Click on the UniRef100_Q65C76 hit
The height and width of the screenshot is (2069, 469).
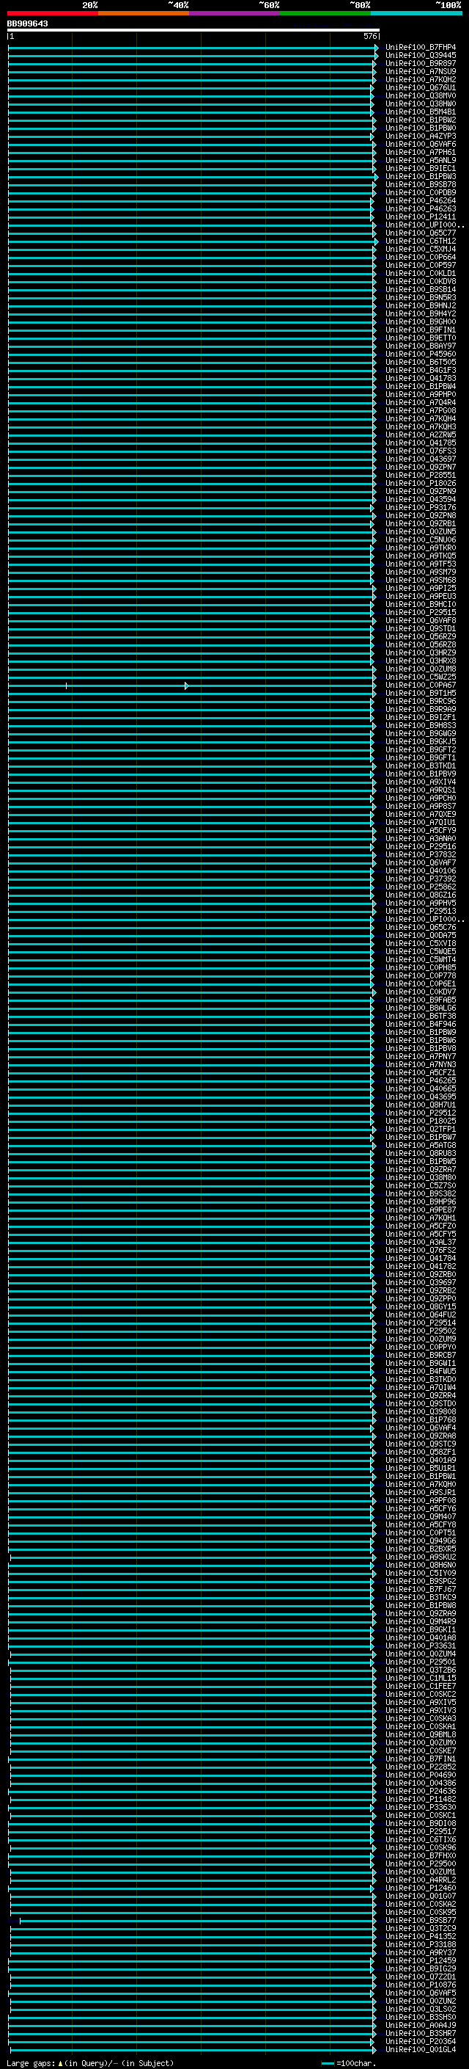point(420,928)
